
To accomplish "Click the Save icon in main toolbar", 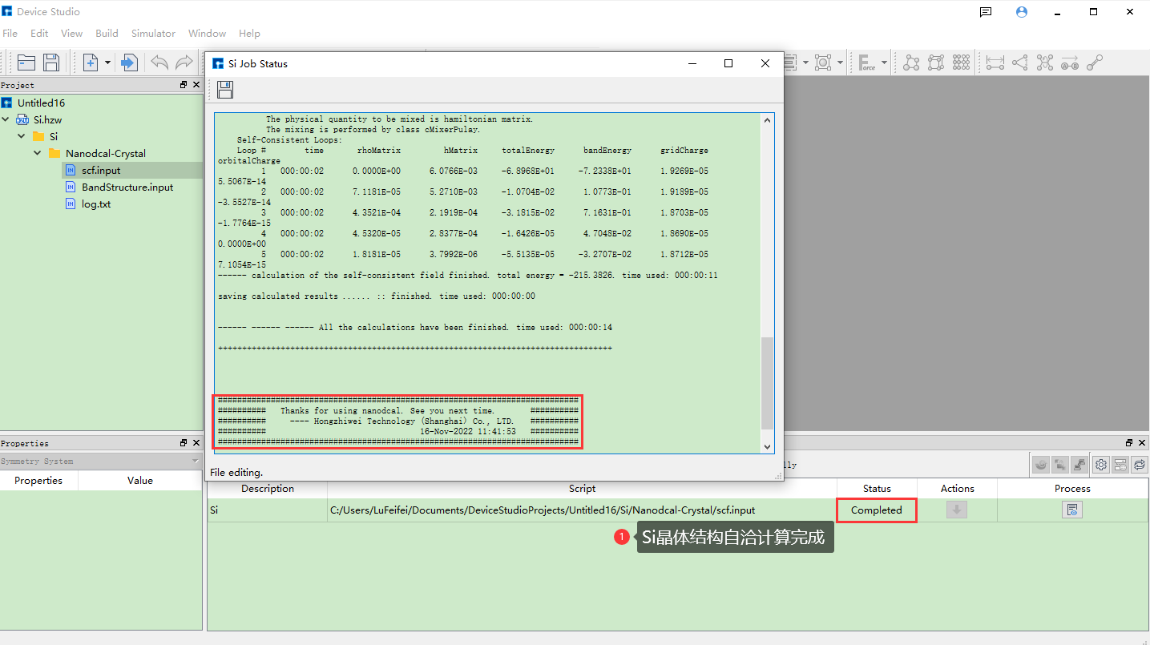I will 51,62.
